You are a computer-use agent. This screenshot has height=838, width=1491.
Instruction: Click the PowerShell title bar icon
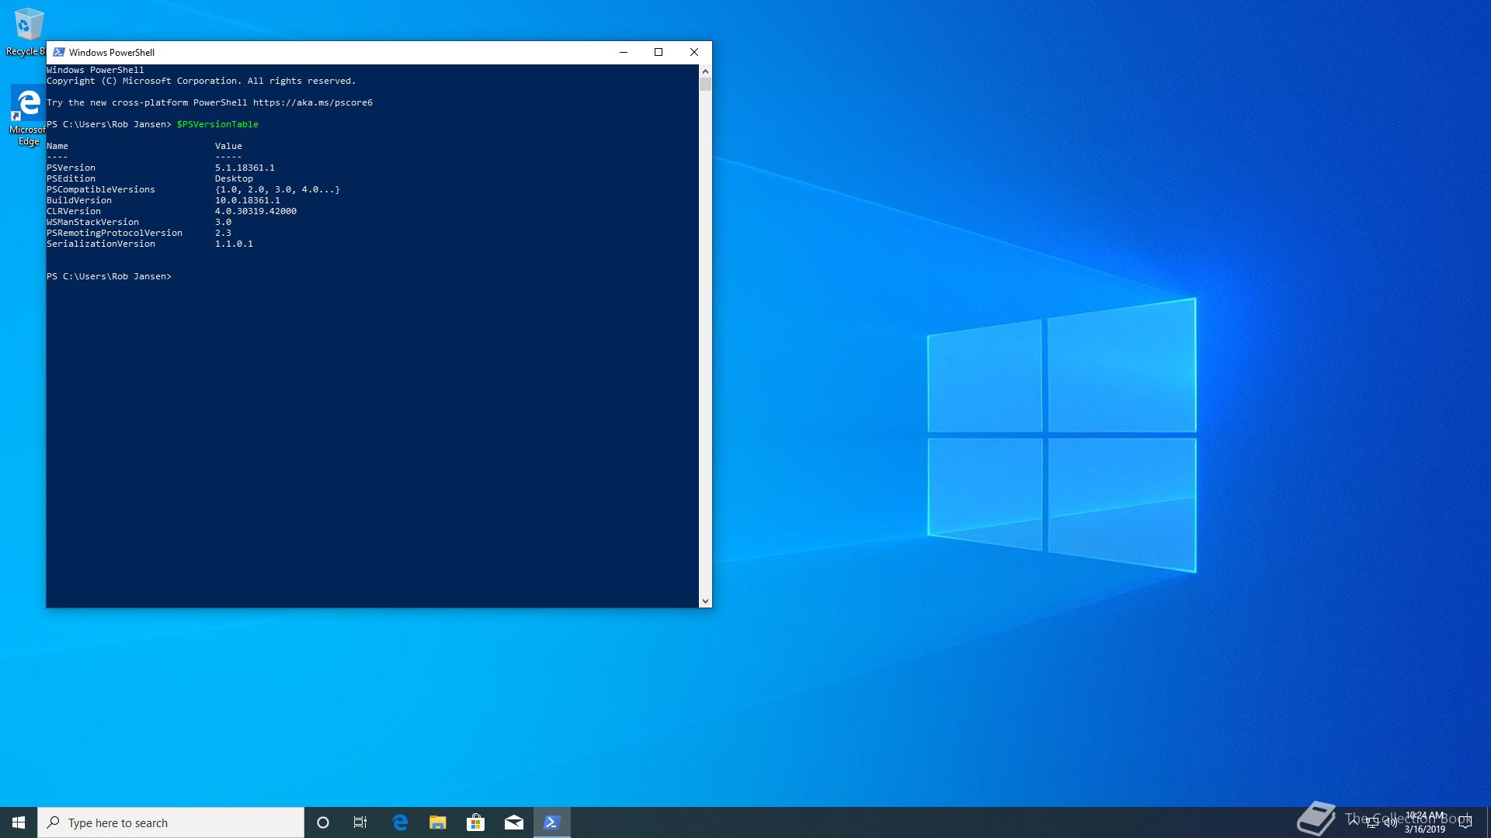point(58,52)
